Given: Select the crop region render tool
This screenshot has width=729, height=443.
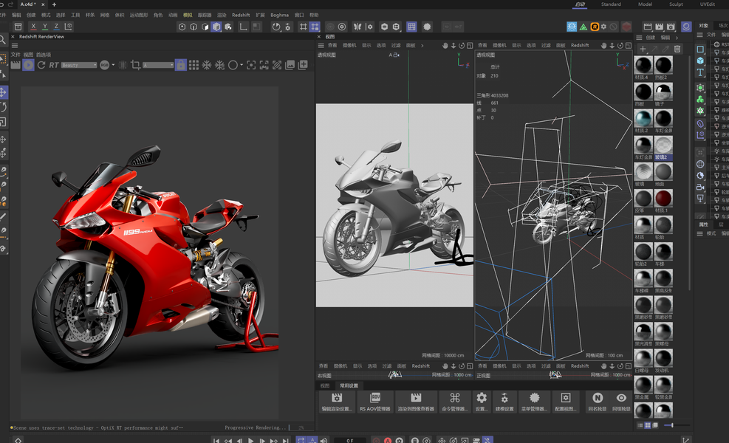Looking at the screenshot, I should [135, 65].
